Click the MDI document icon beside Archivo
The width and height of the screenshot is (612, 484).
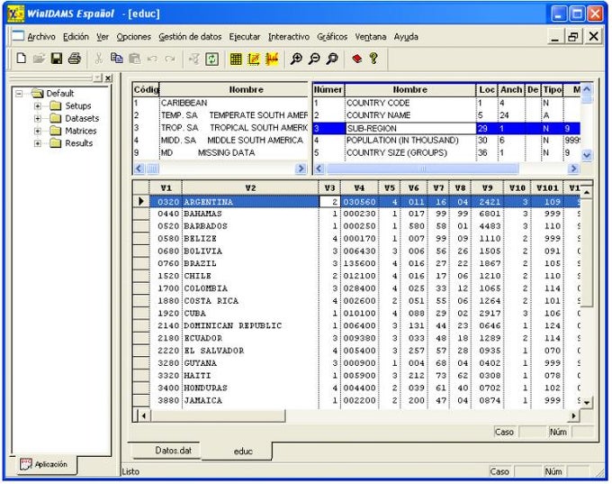[18, 36]
